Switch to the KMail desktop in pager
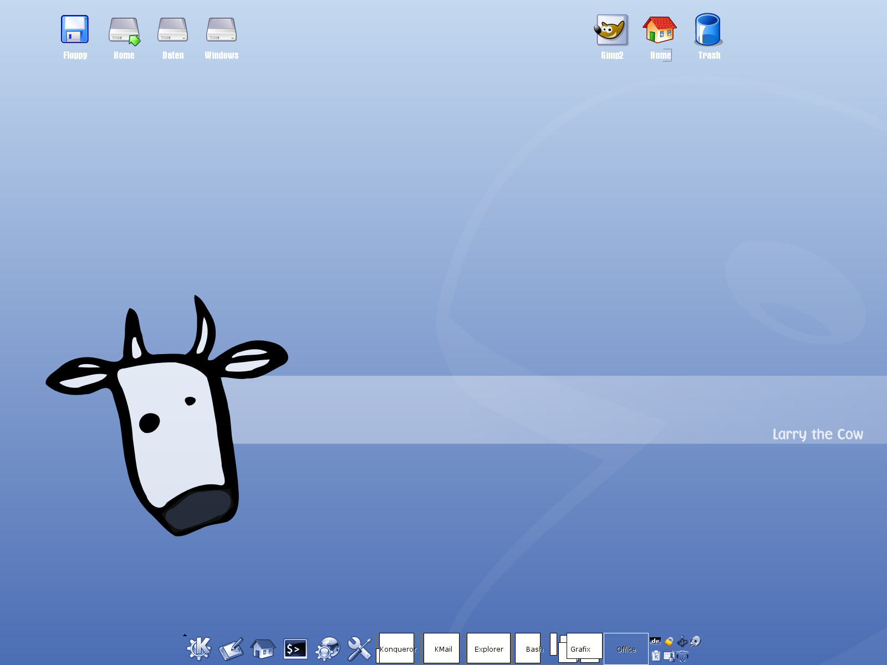 443,648
